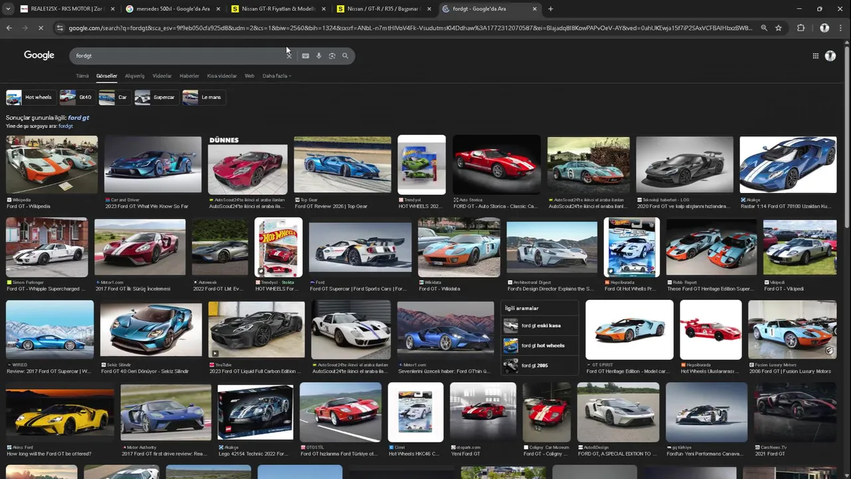This screenshot has width=851, height=479.
Task: Filter images by Supercar chip
Action: point(156,97)
